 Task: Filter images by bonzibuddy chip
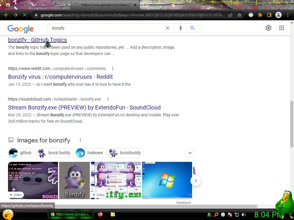click(126, 153)
